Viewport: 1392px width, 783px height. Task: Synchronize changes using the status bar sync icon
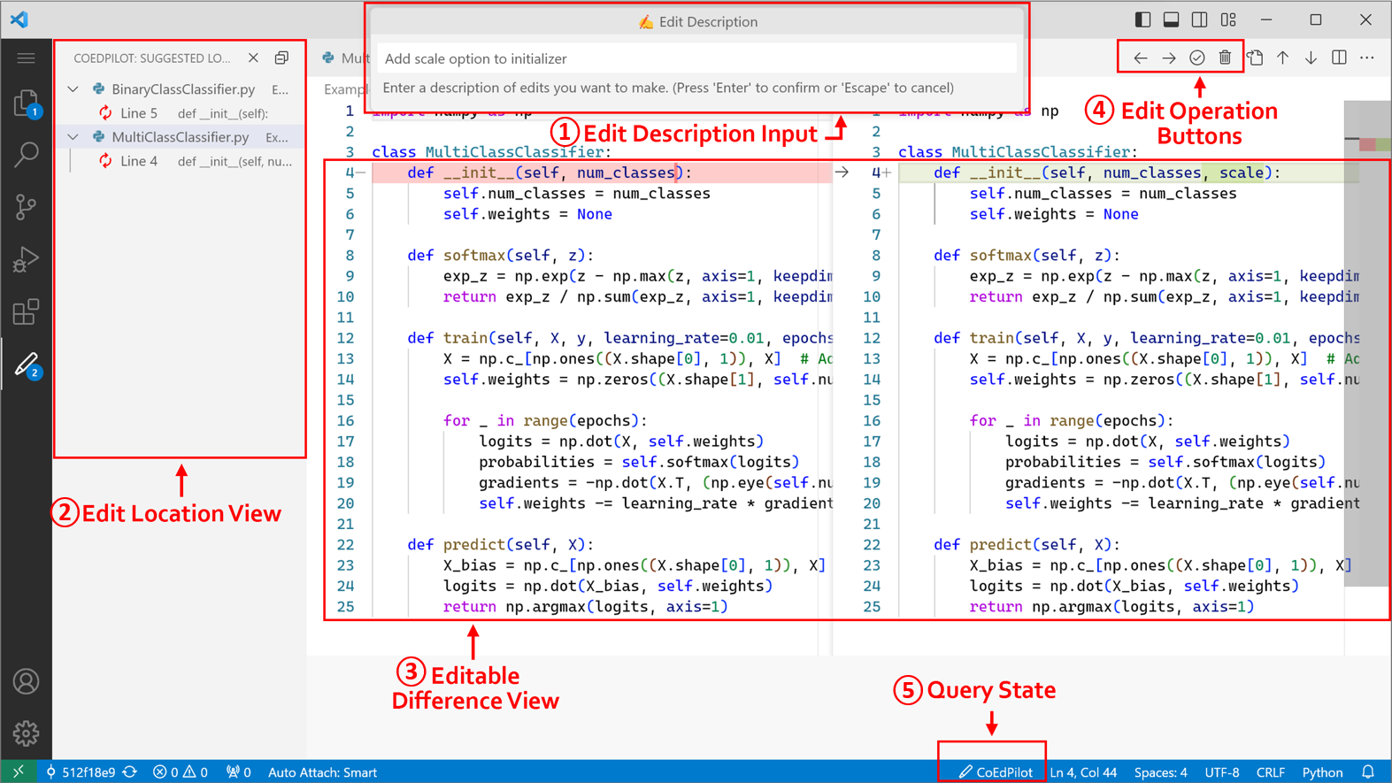pyautogui.click(x=130, y=772)
